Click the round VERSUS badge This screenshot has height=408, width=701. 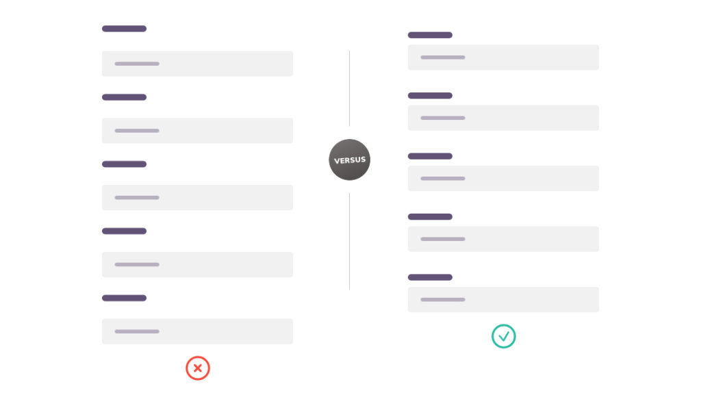coord(350,160)
